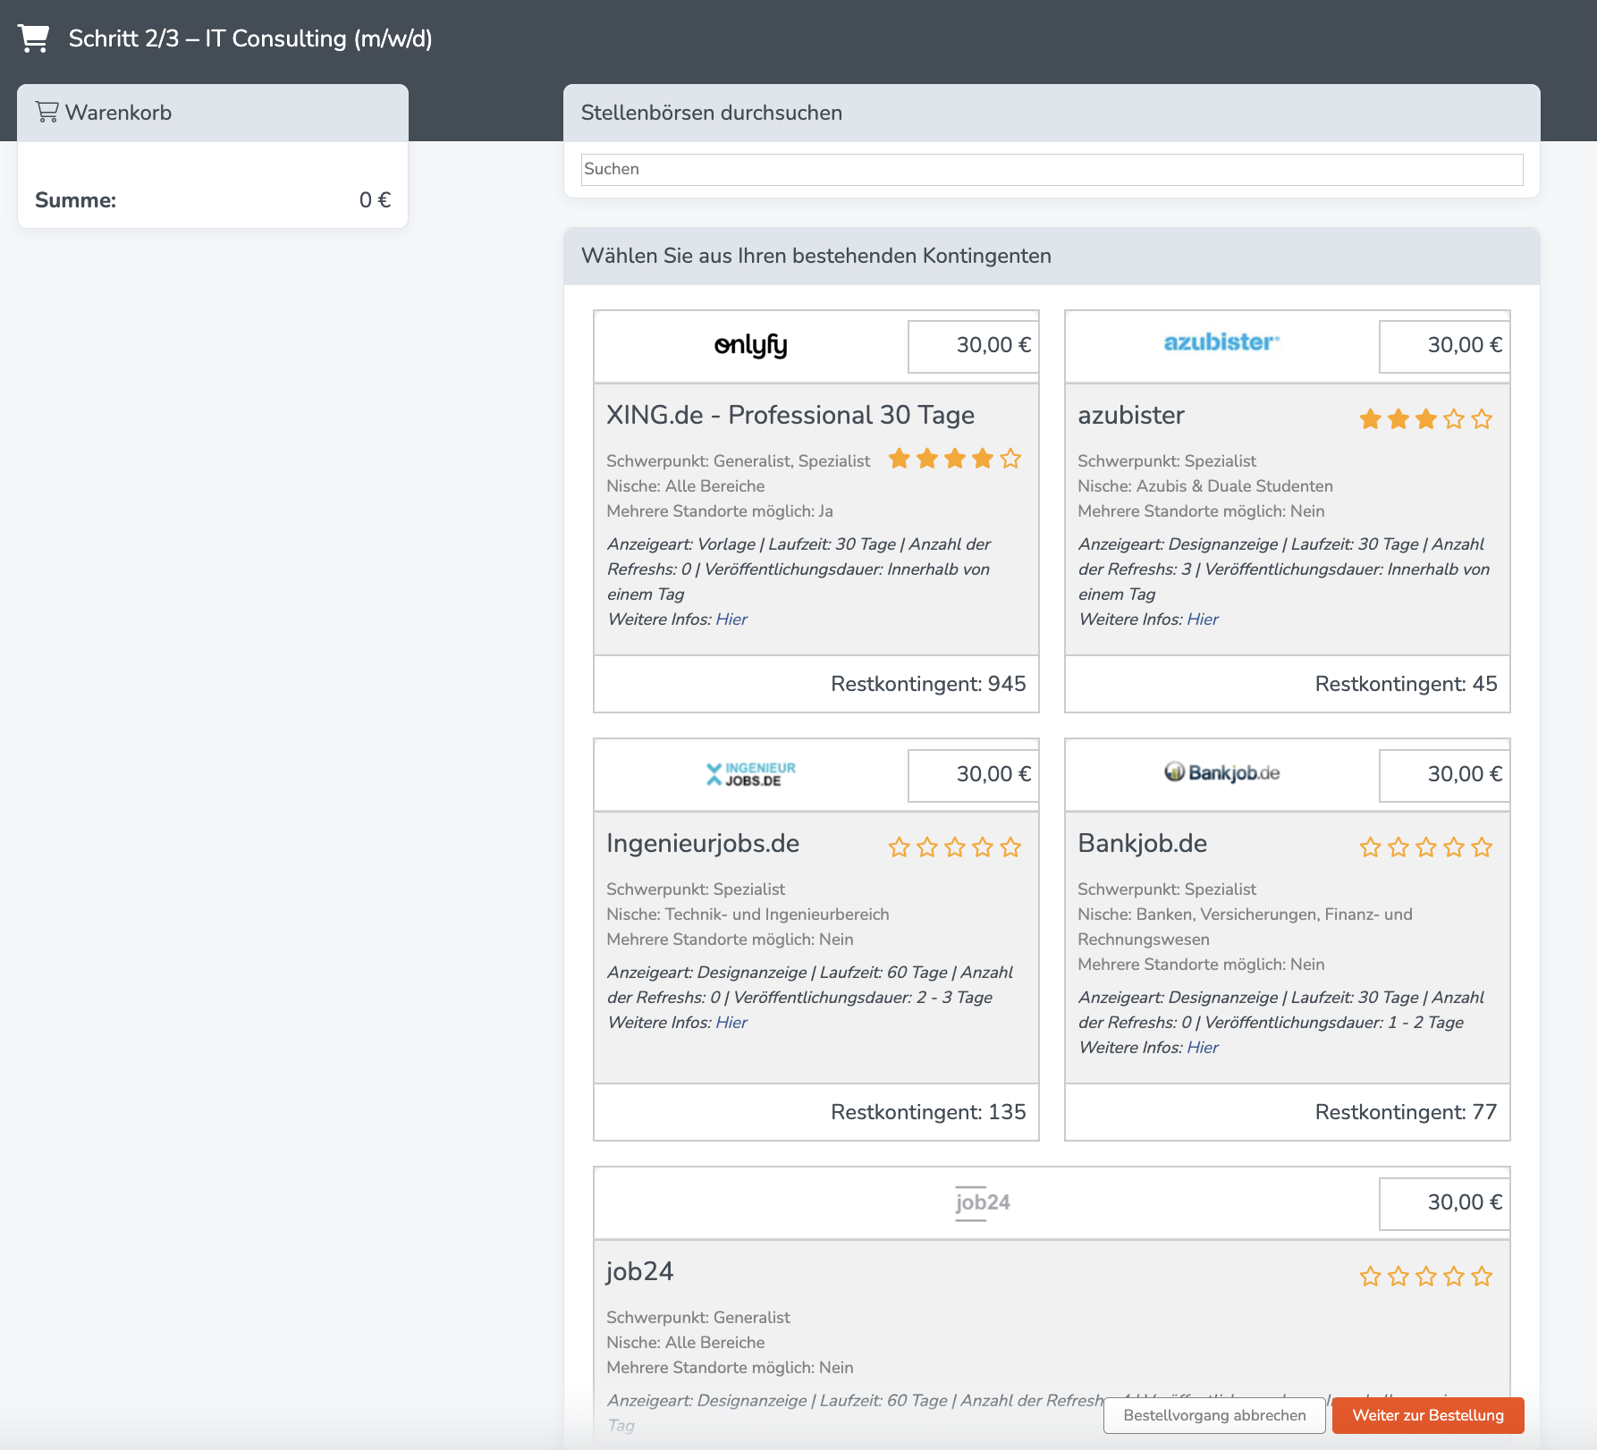Open Hier link for XING.de Professional
The image size is (1597, 1450).
tap(731, 619)
